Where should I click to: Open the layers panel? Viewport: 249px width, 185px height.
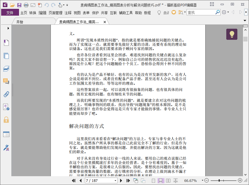[6, 68]
